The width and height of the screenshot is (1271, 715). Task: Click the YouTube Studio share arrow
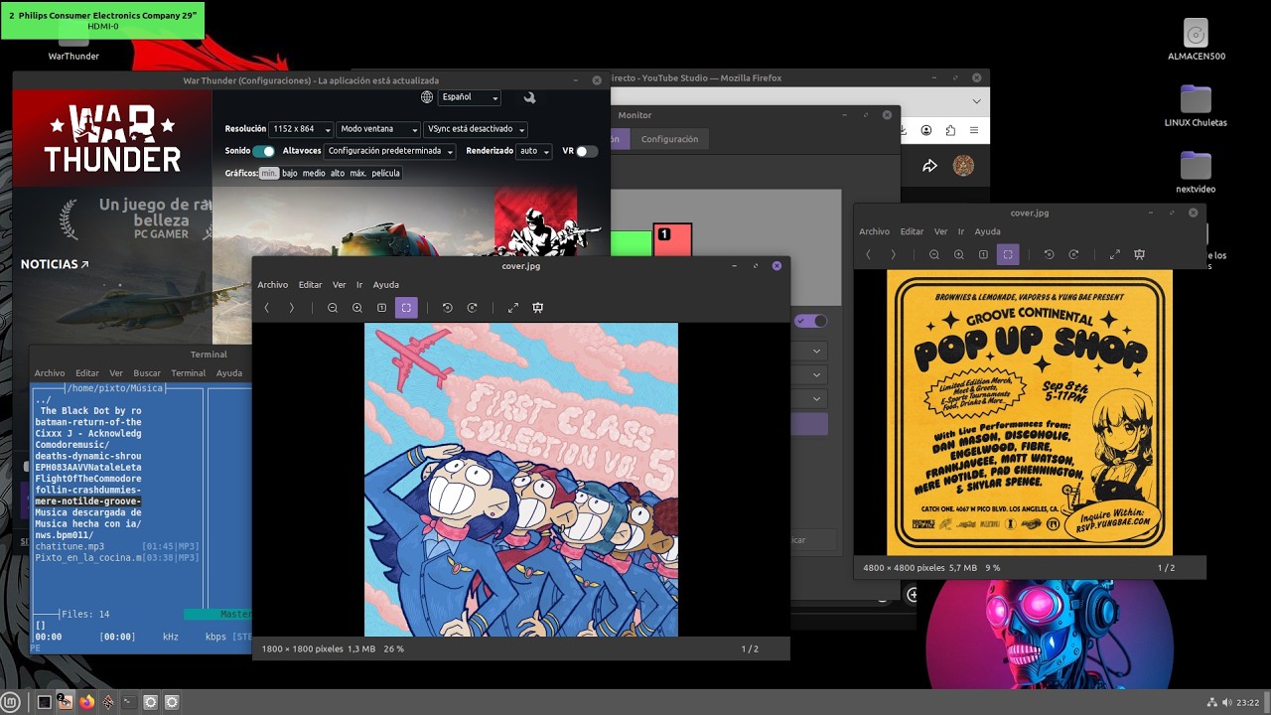pos(929,166)
